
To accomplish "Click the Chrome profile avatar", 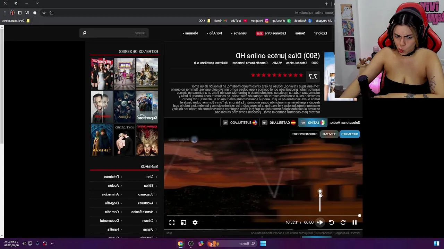I will [x=12, y=13].
